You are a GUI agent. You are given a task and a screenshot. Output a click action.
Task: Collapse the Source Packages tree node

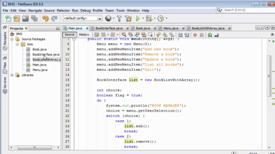tap(12, 39)
